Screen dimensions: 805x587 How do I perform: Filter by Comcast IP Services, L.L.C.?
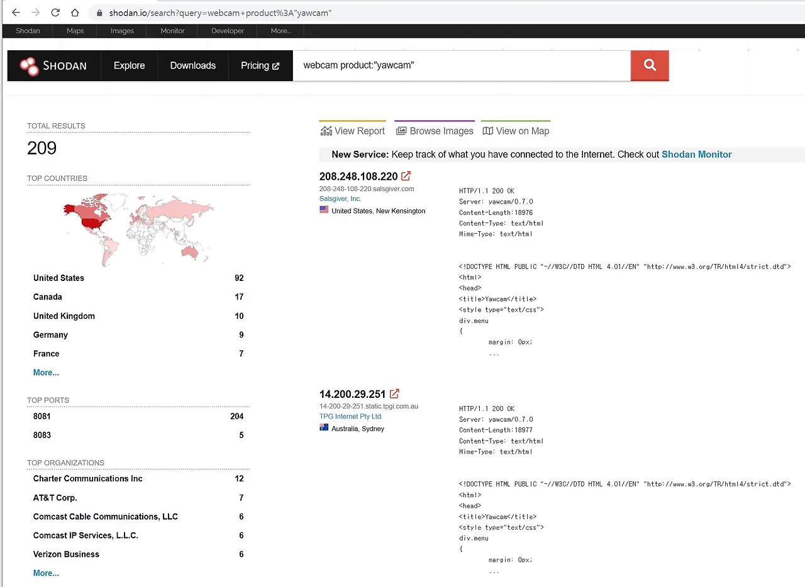[x=86, y=535]
